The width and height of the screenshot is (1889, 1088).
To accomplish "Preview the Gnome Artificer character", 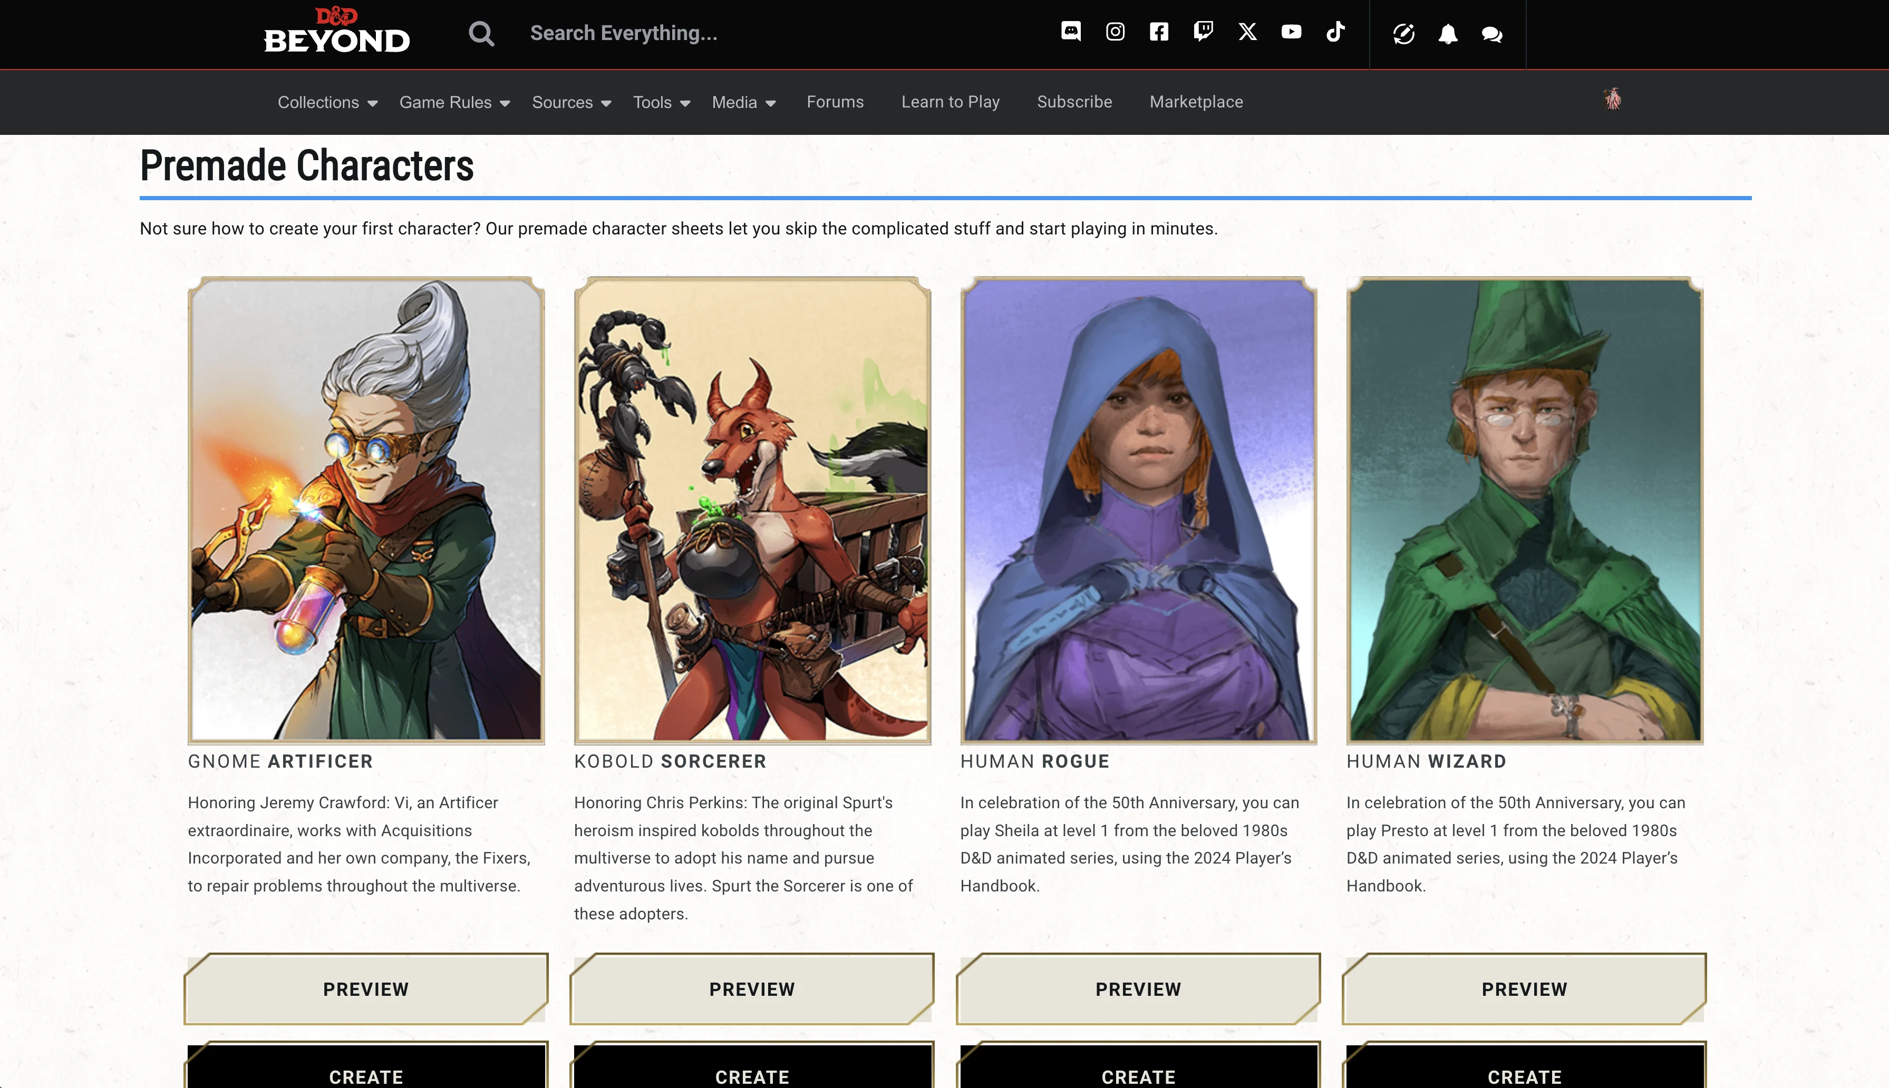I will click(x=365, y=988).
